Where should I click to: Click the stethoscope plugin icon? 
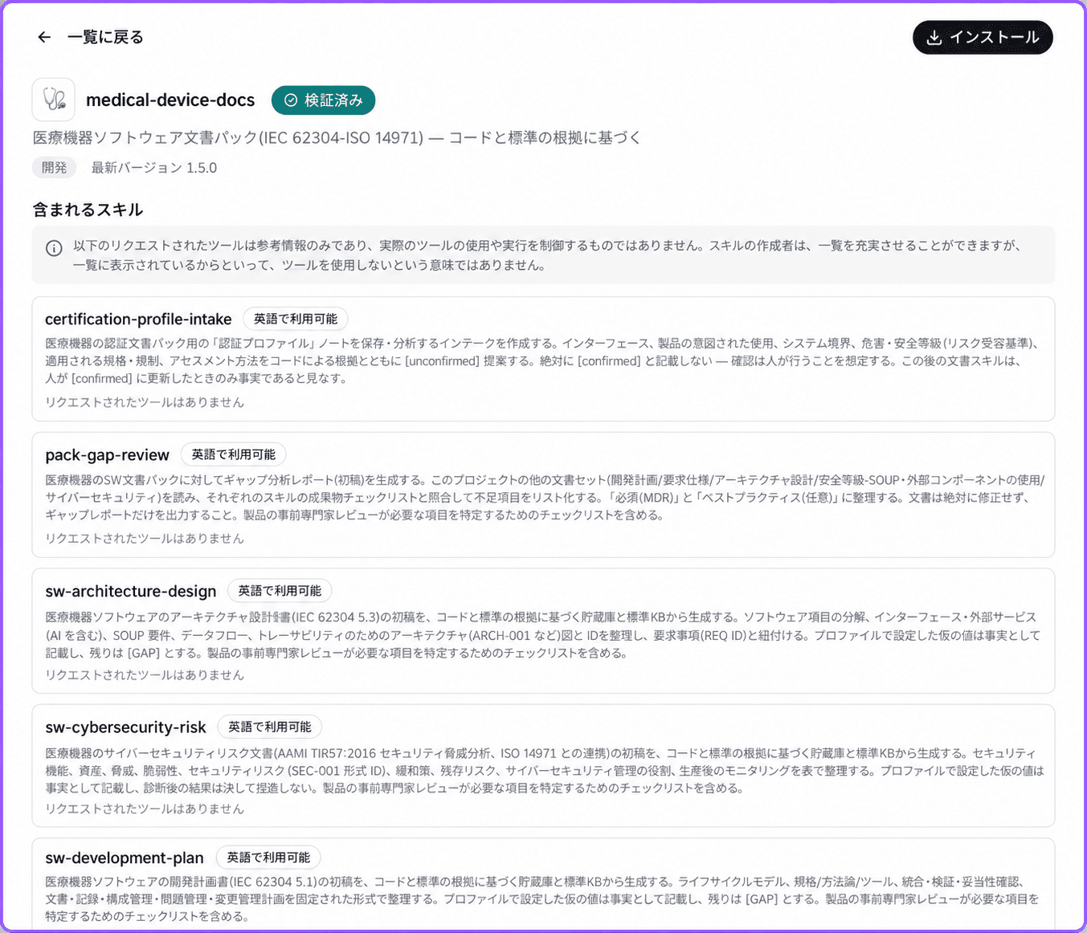[x=54, y=100]
